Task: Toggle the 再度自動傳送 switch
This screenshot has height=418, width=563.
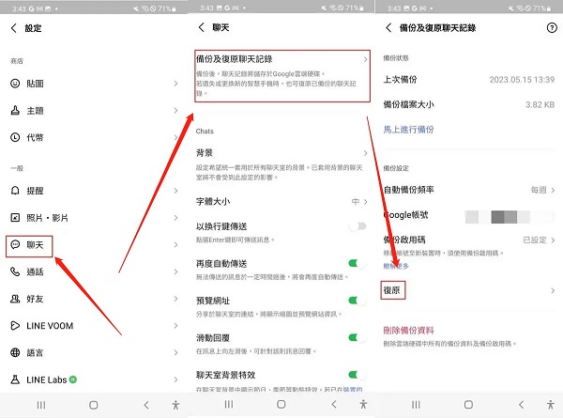Action: 358,263
